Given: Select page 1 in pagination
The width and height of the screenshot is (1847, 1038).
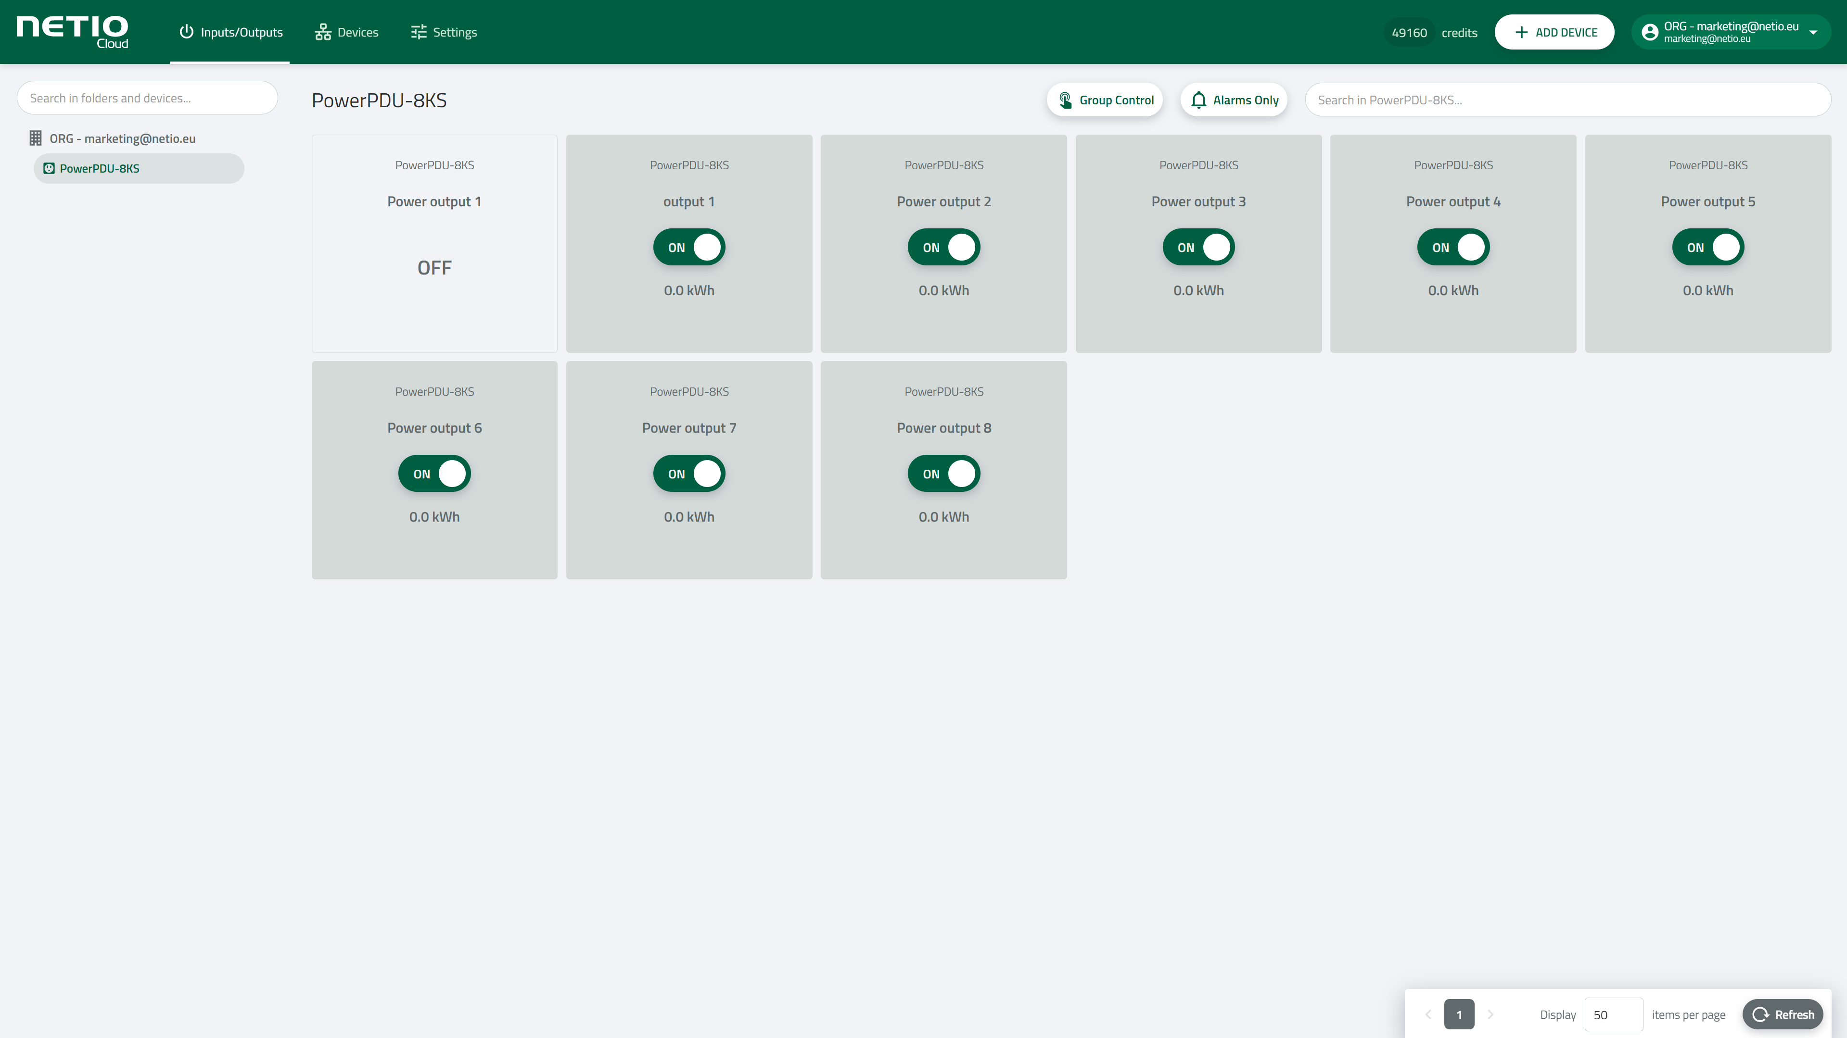Looking at the screenshot, I should point(1459,1014).
